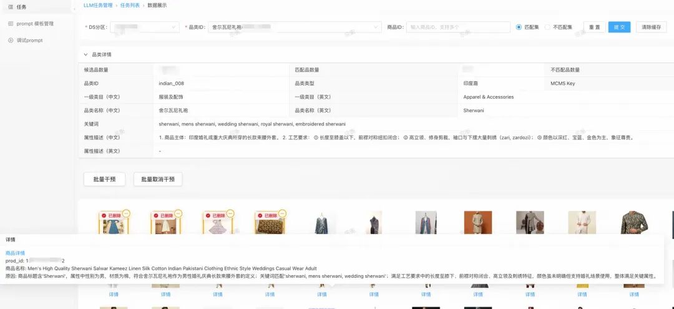This screenshot has height=309, width=674.
Task: Click minus icon on deleted pink floral dress thumbnail
Action: 230,213
